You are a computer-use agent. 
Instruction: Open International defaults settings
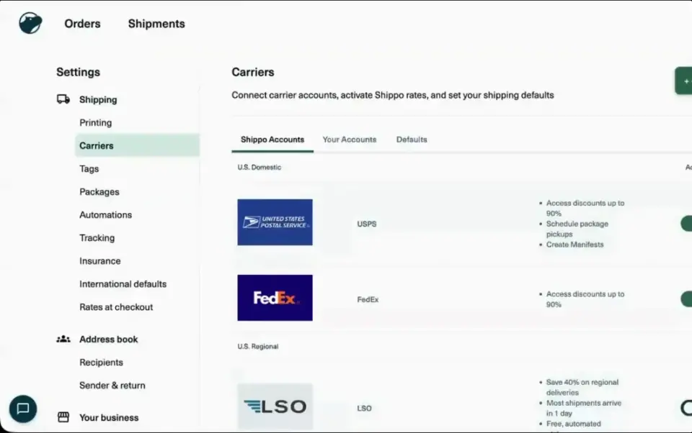123,283
